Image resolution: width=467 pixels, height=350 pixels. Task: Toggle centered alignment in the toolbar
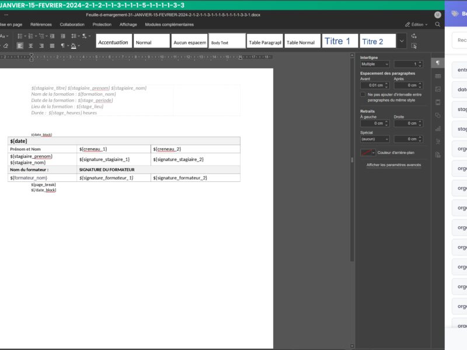pyautogui.click(x=30, y=45)
